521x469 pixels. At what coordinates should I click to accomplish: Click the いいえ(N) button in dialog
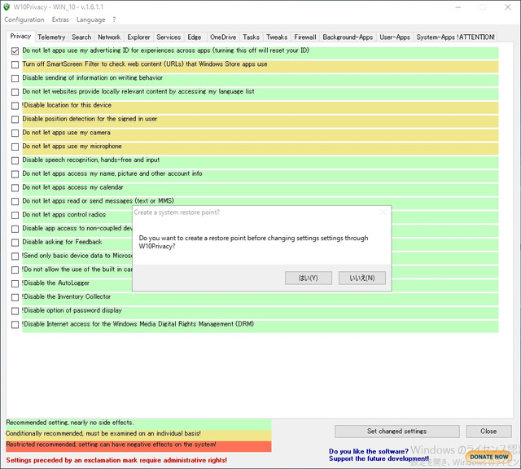[361, 278]
